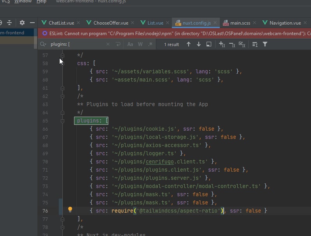
Task: Fold the comment block at line 62
Action: 62,96
